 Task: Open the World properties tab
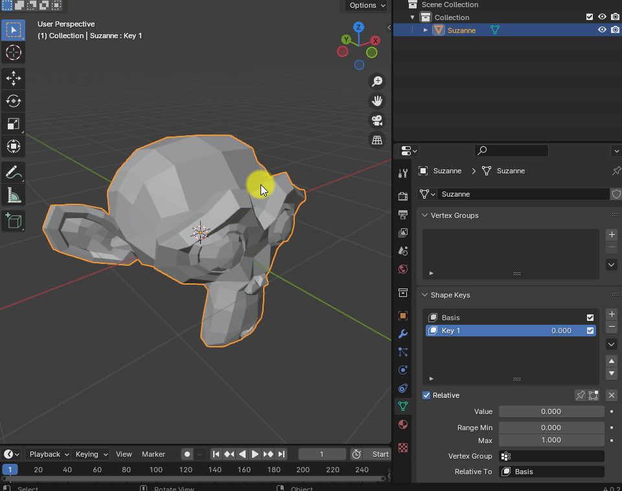pos(403,269)
